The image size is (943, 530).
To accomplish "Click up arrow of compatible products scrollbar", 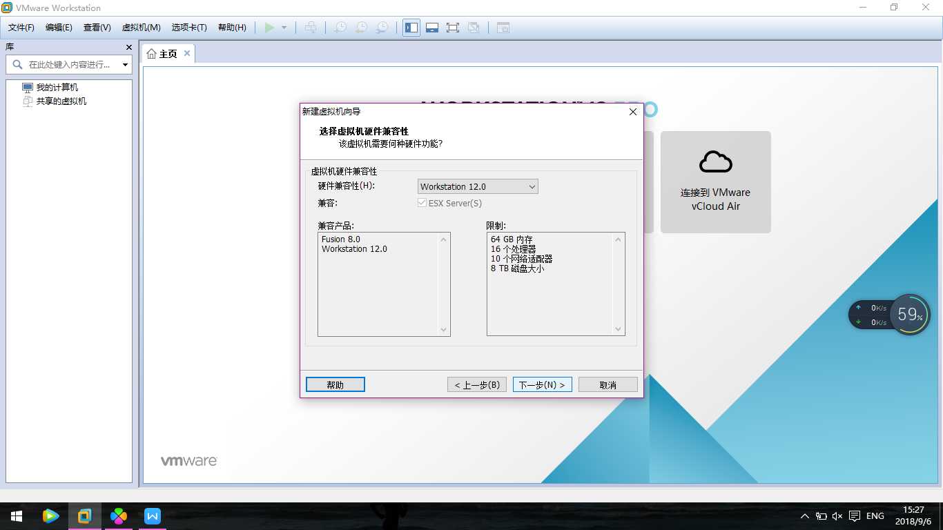I will click(x=444, y=239).
